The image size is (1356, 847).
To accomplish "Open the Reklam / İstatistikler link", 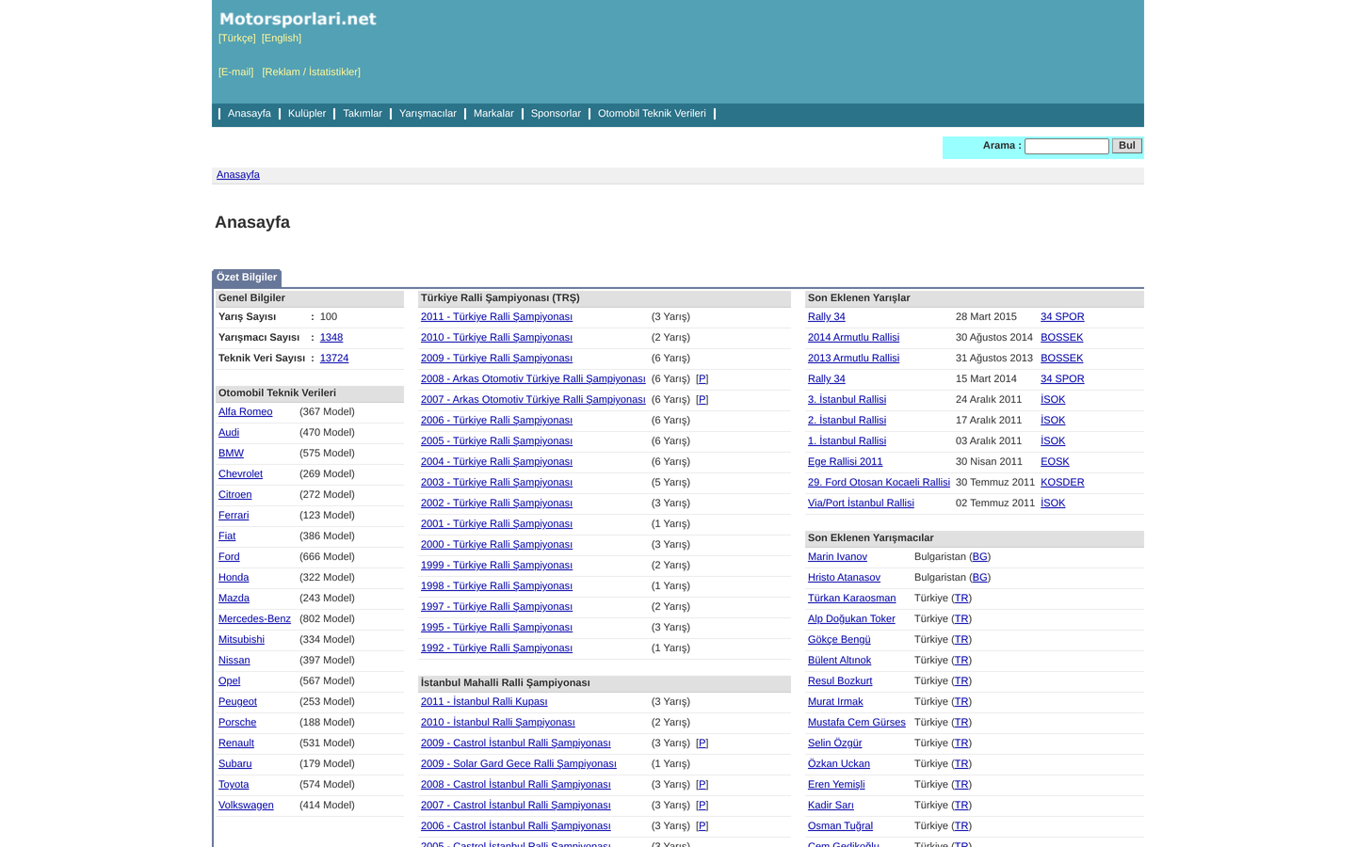I will tap(312, 72).
